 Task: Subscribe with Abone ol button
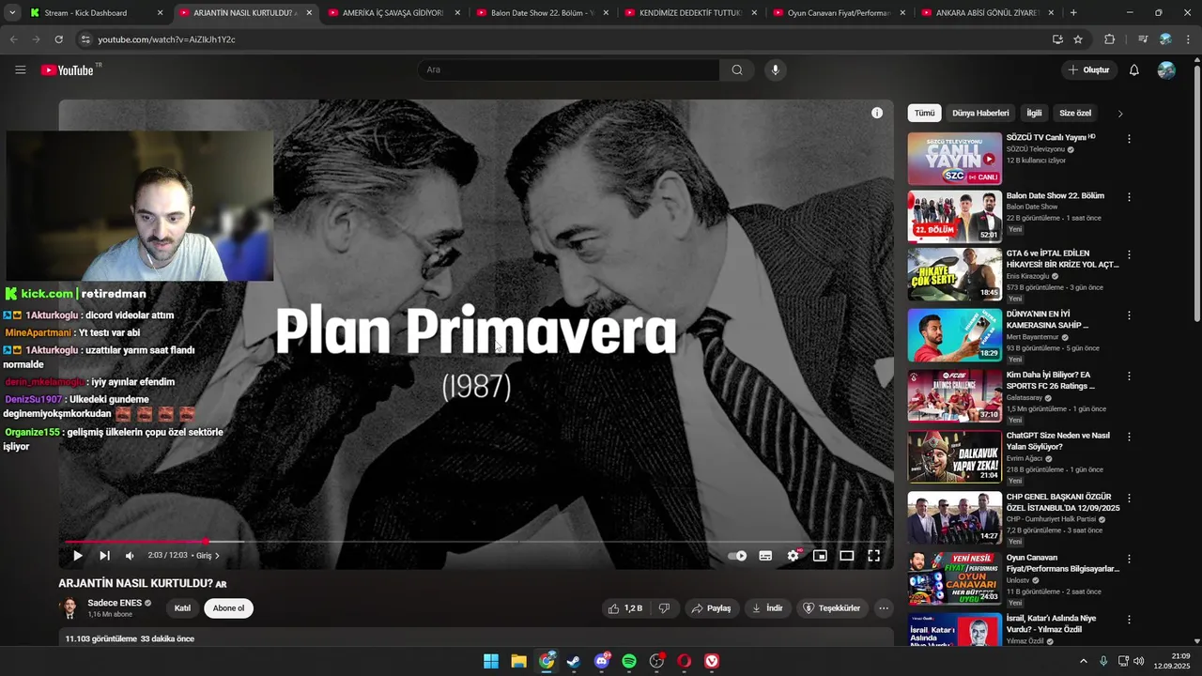(228, 608)
